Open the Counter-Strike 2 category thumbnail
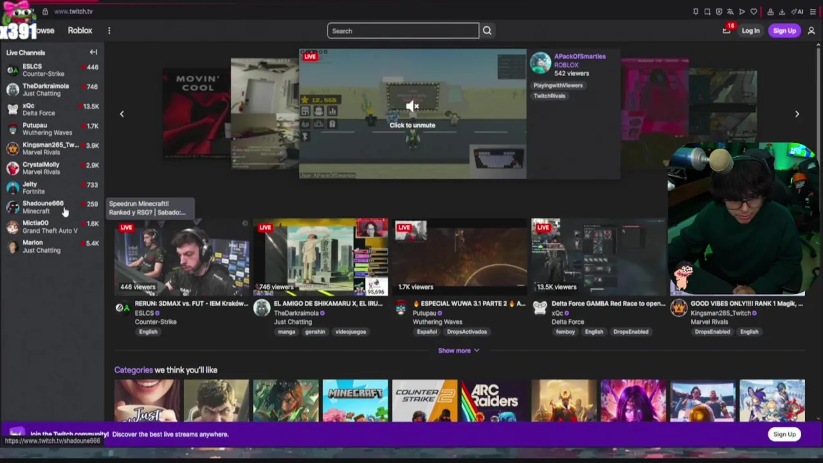Viewport: 823px width, 463px height. tap(425, 401)
